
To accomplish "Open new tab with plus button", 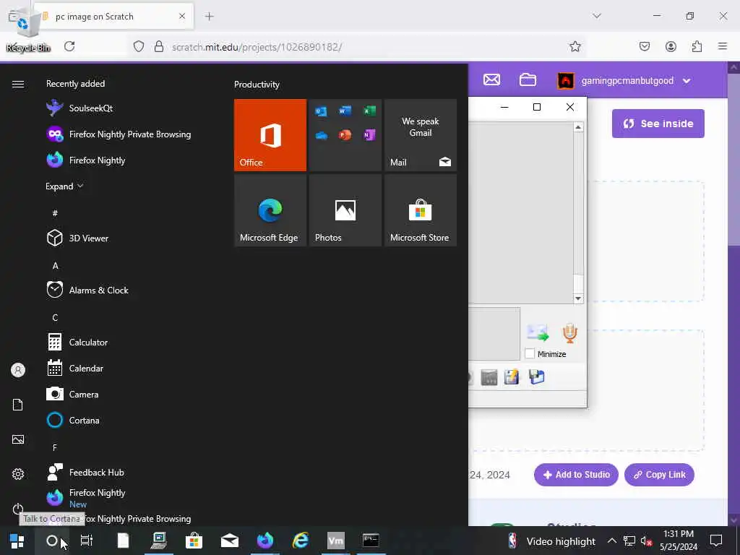I will click(210, 17).
